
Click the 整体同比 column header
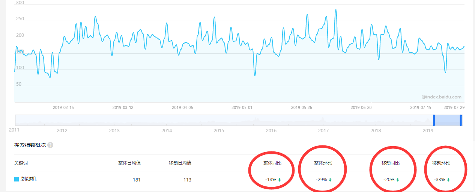(272, 163)
